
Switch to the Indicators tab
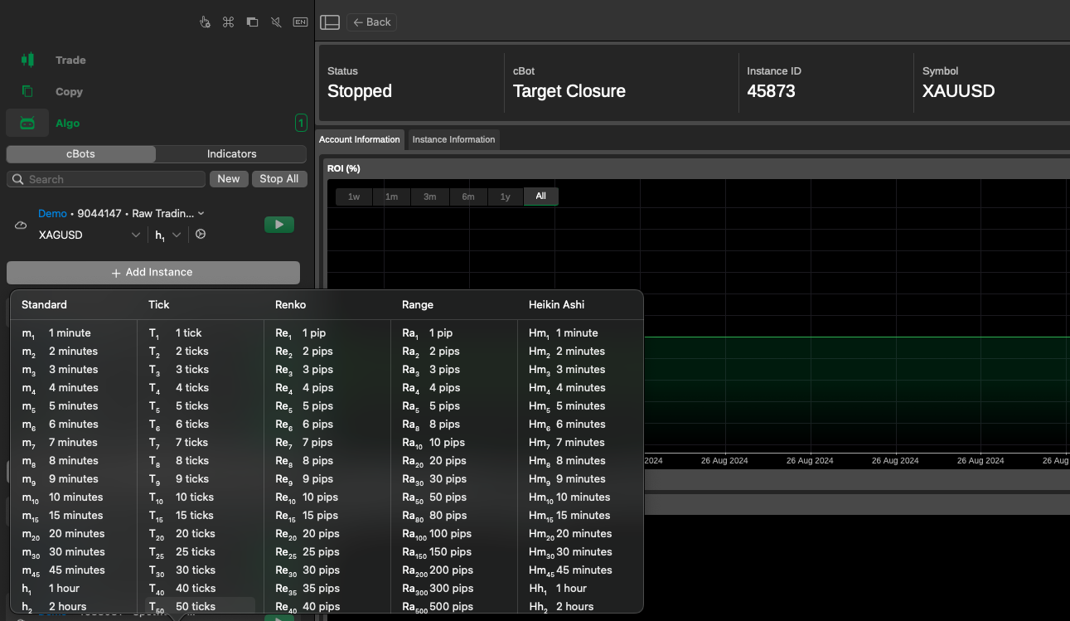[231, 153]
